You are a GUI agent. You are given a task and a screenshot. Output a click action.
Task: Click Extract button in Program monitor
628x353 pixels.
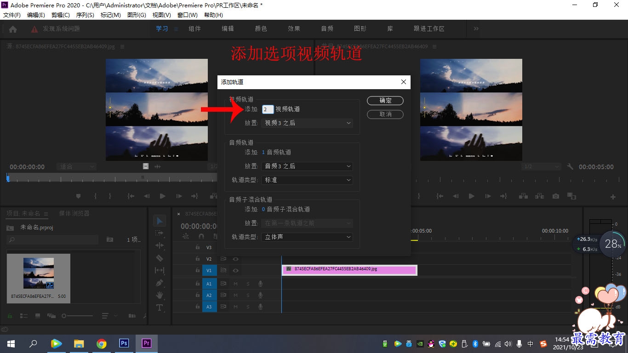(539, 196)
